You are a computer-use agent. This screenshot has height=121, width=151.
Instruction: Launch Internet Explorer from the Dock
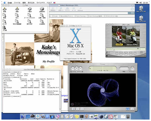pos(28,116)
